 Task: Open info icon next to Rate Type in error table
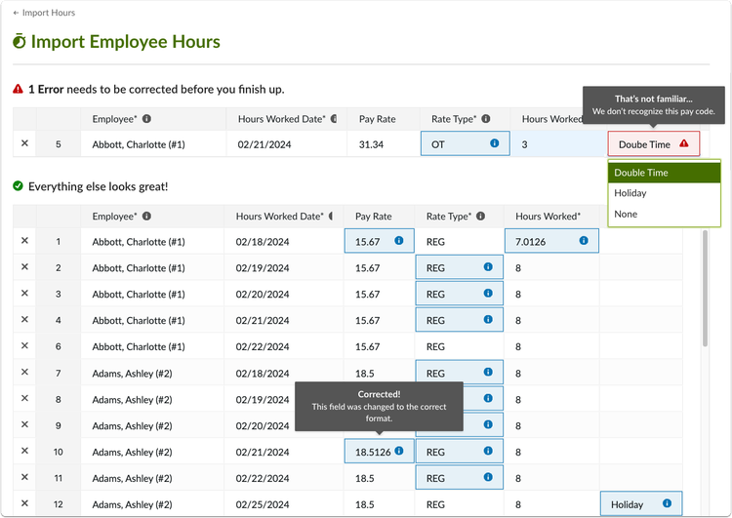[x=485, y=119]
